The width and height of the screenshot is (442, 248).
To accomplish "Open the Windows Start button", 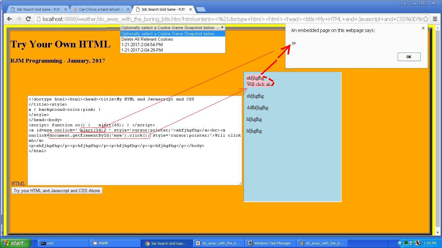I will 16,243.
